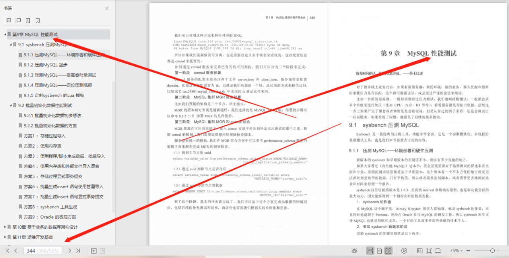509x258 pixels.
Task: Jump to the last page
Action: click(78, 250)
